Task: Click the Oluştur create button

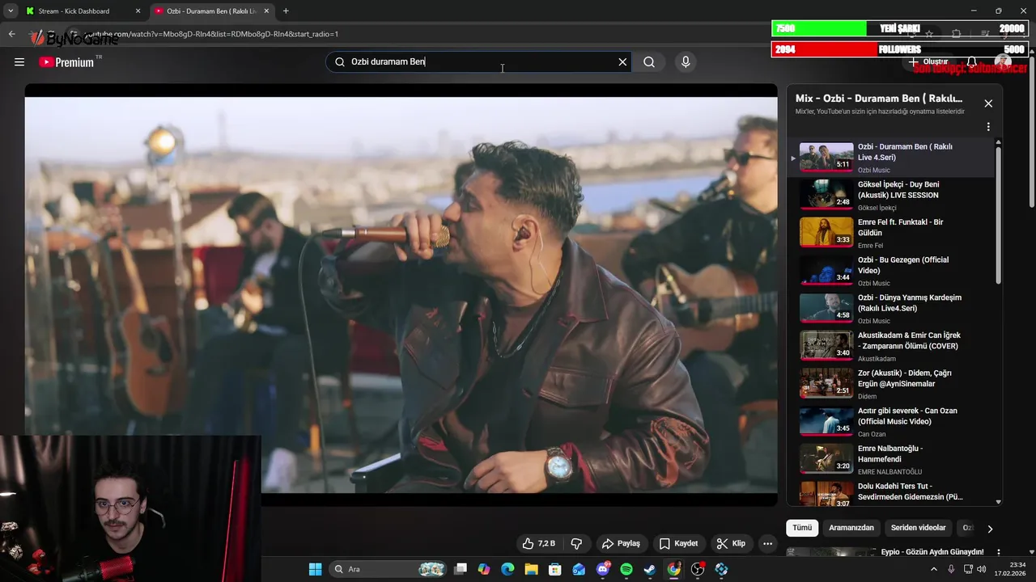Action: (928, 62)
